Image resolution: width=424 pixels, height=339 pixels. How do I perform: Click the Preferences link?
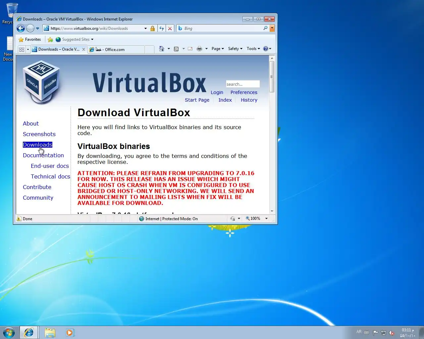tap(244, 92)
